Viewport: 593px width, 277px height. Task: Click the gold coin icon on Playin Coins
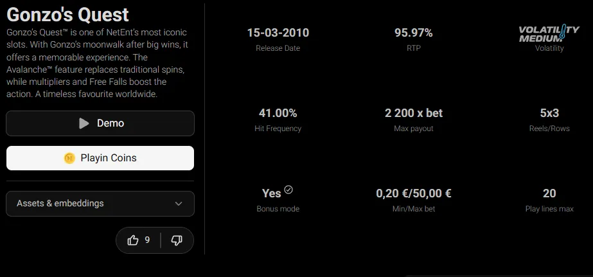tap(69, 158)
